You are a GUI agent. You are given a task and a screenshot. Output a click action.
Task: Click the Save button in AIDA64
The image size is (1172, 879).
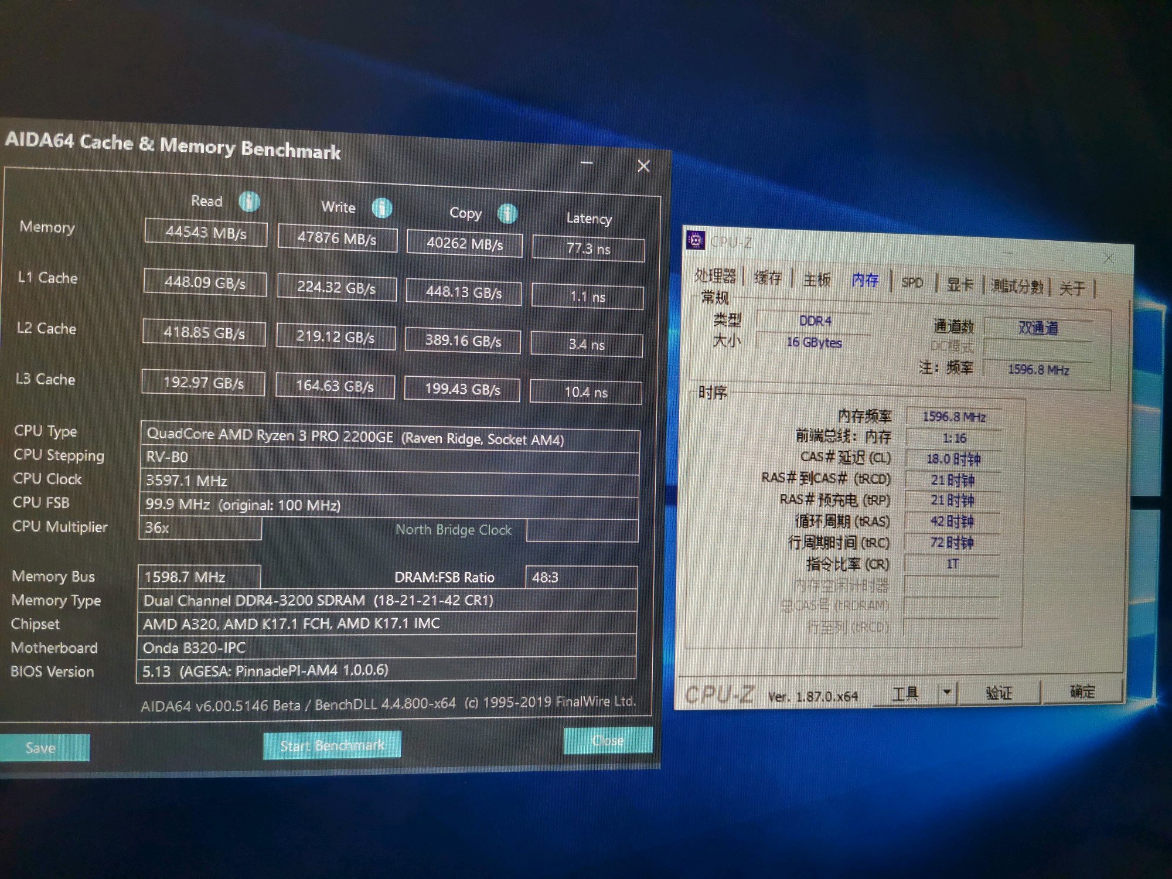tap(41, 748)
